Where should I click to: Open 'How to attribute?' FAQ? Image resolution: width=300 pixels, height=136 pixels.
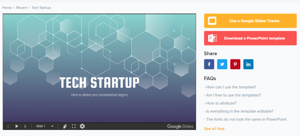point(220,103)
